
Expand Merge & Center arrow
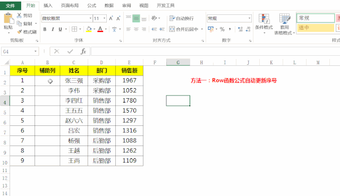[x=202, y=29]
